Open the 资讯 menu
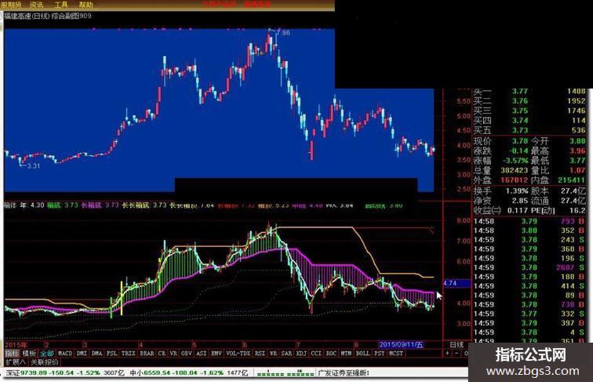Image resolution: width=593 pixels, height=382 pixels. pos(36,5)
